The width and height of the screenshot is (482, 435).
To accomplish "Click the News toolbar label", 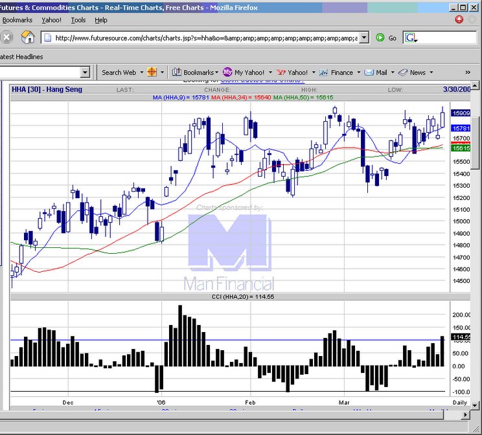I will click(x=418, y=72).
